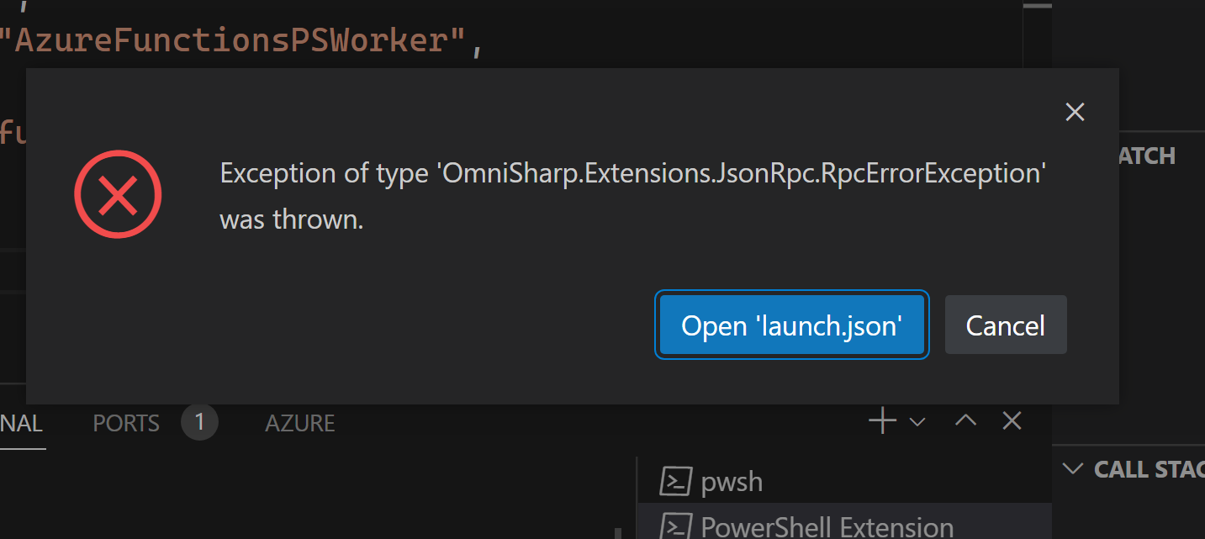Open a new terminal with the plus icon

click(x=881, y=420)
